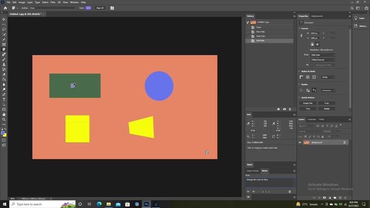Select the Note tool in the toolbar

click(x=4, y=49)
